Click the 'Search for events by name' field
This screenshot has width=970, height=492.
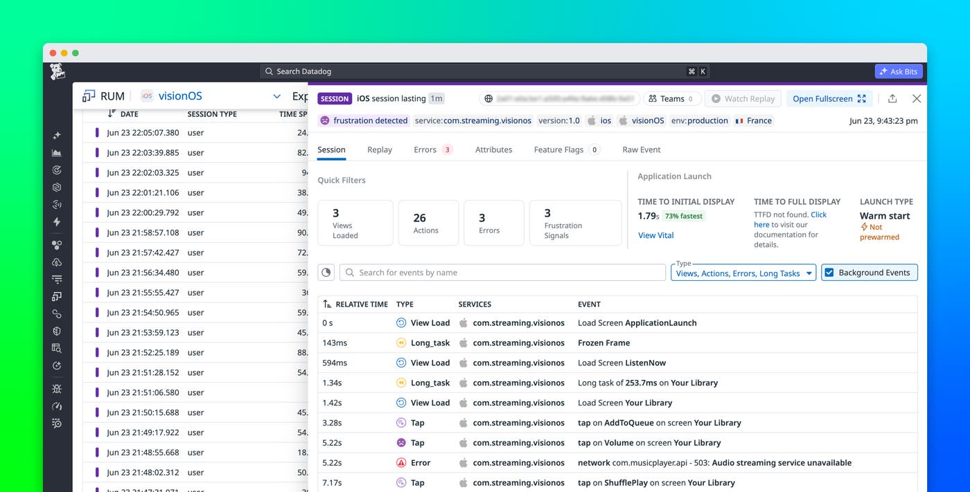502,273
